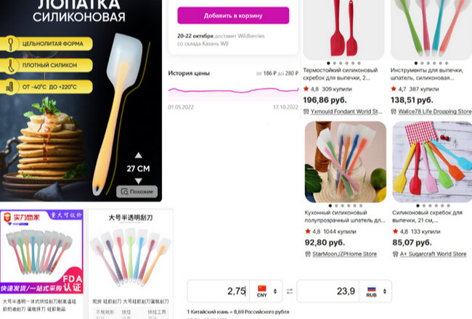Click the store icon beside A+ Sugarcraft World

click(x=395, y=254)
